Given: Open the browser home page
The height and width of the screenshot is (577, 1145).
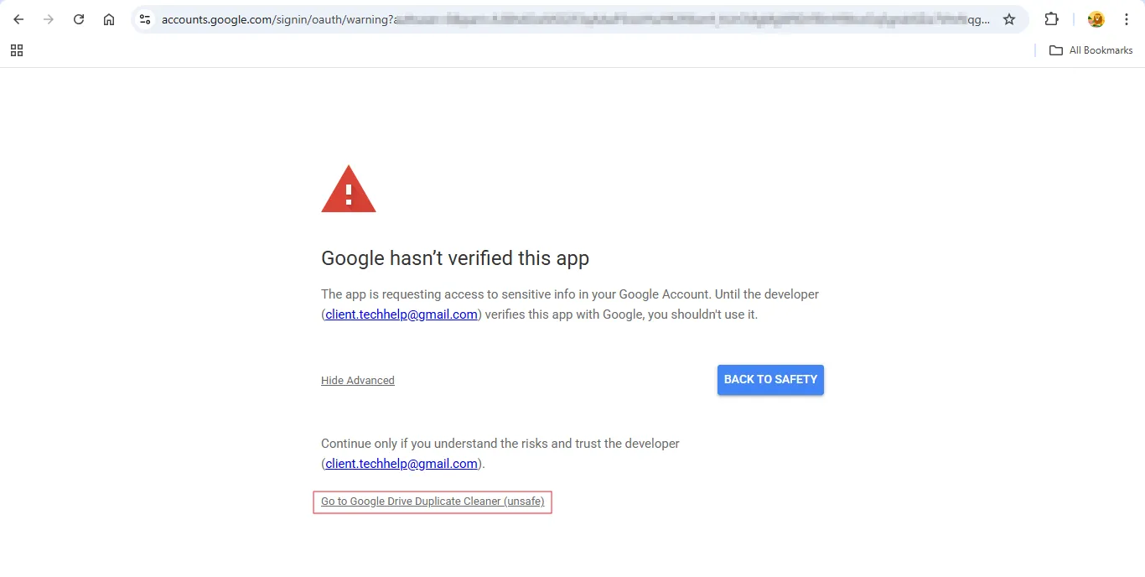Looking at the screenshot, I should tap(109, 19).
